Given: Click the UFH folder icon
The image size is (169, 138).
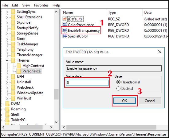Looking at the screenshot, I should point(13,77).
